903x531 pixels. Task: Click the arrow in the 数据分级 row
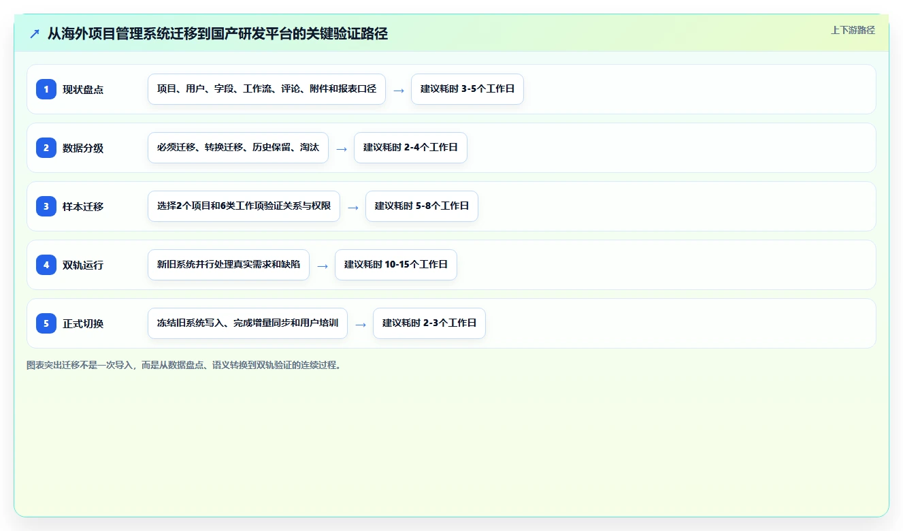(342, 148)
